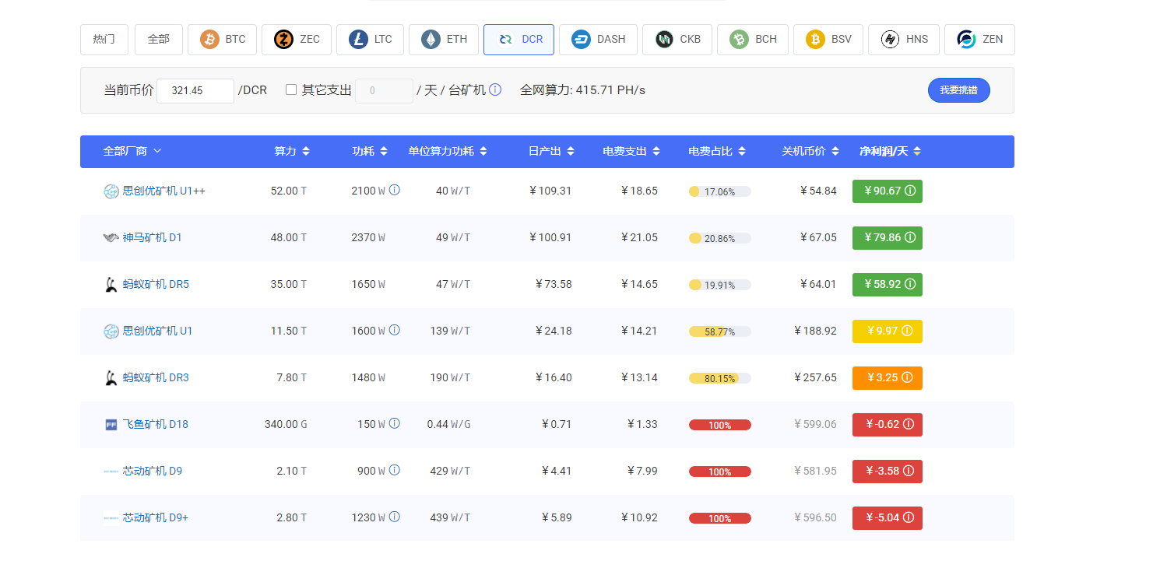Image resolution: width=1153 pixels, height=561 pixels.
Task: Click the ¥58.92 net profit button
Action: pos(888,285)
